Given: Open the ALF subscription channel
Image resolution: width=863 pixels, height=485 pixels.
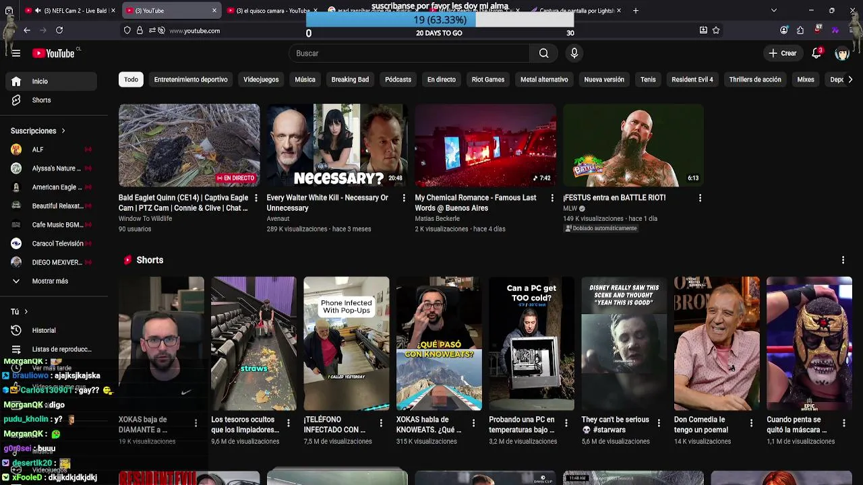Looking at the screenshot, I should tap(52, 150).
